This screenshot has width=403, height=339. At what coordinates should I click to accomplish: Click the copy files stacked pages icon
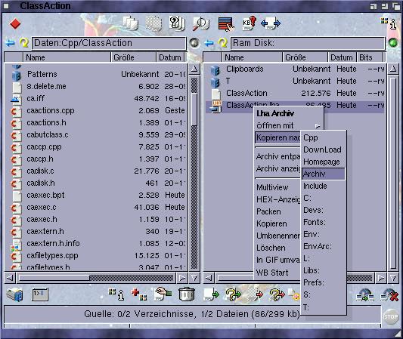(x=131, y=23)
